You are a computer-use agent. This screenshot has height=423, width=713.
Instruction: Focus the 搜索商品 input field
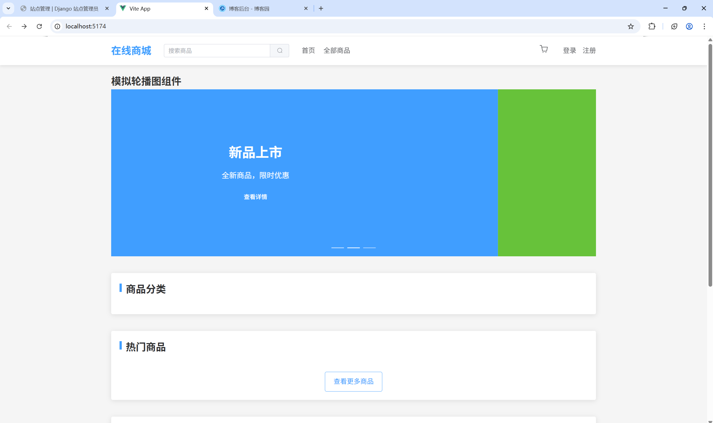pos(217,51)
